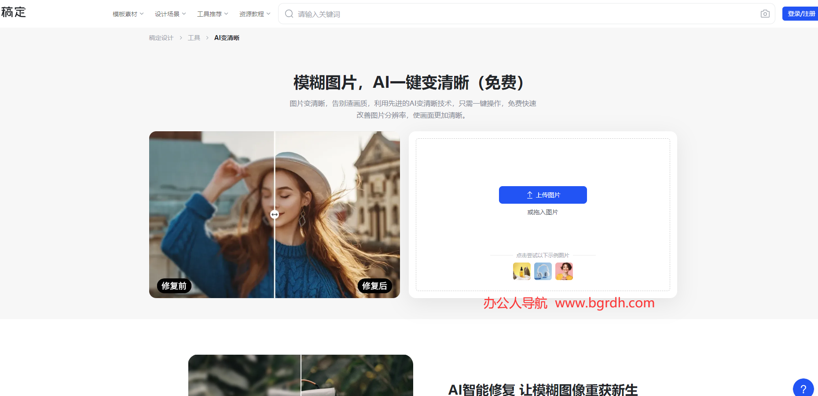Open the 资源教程 menu

(255, 14)
